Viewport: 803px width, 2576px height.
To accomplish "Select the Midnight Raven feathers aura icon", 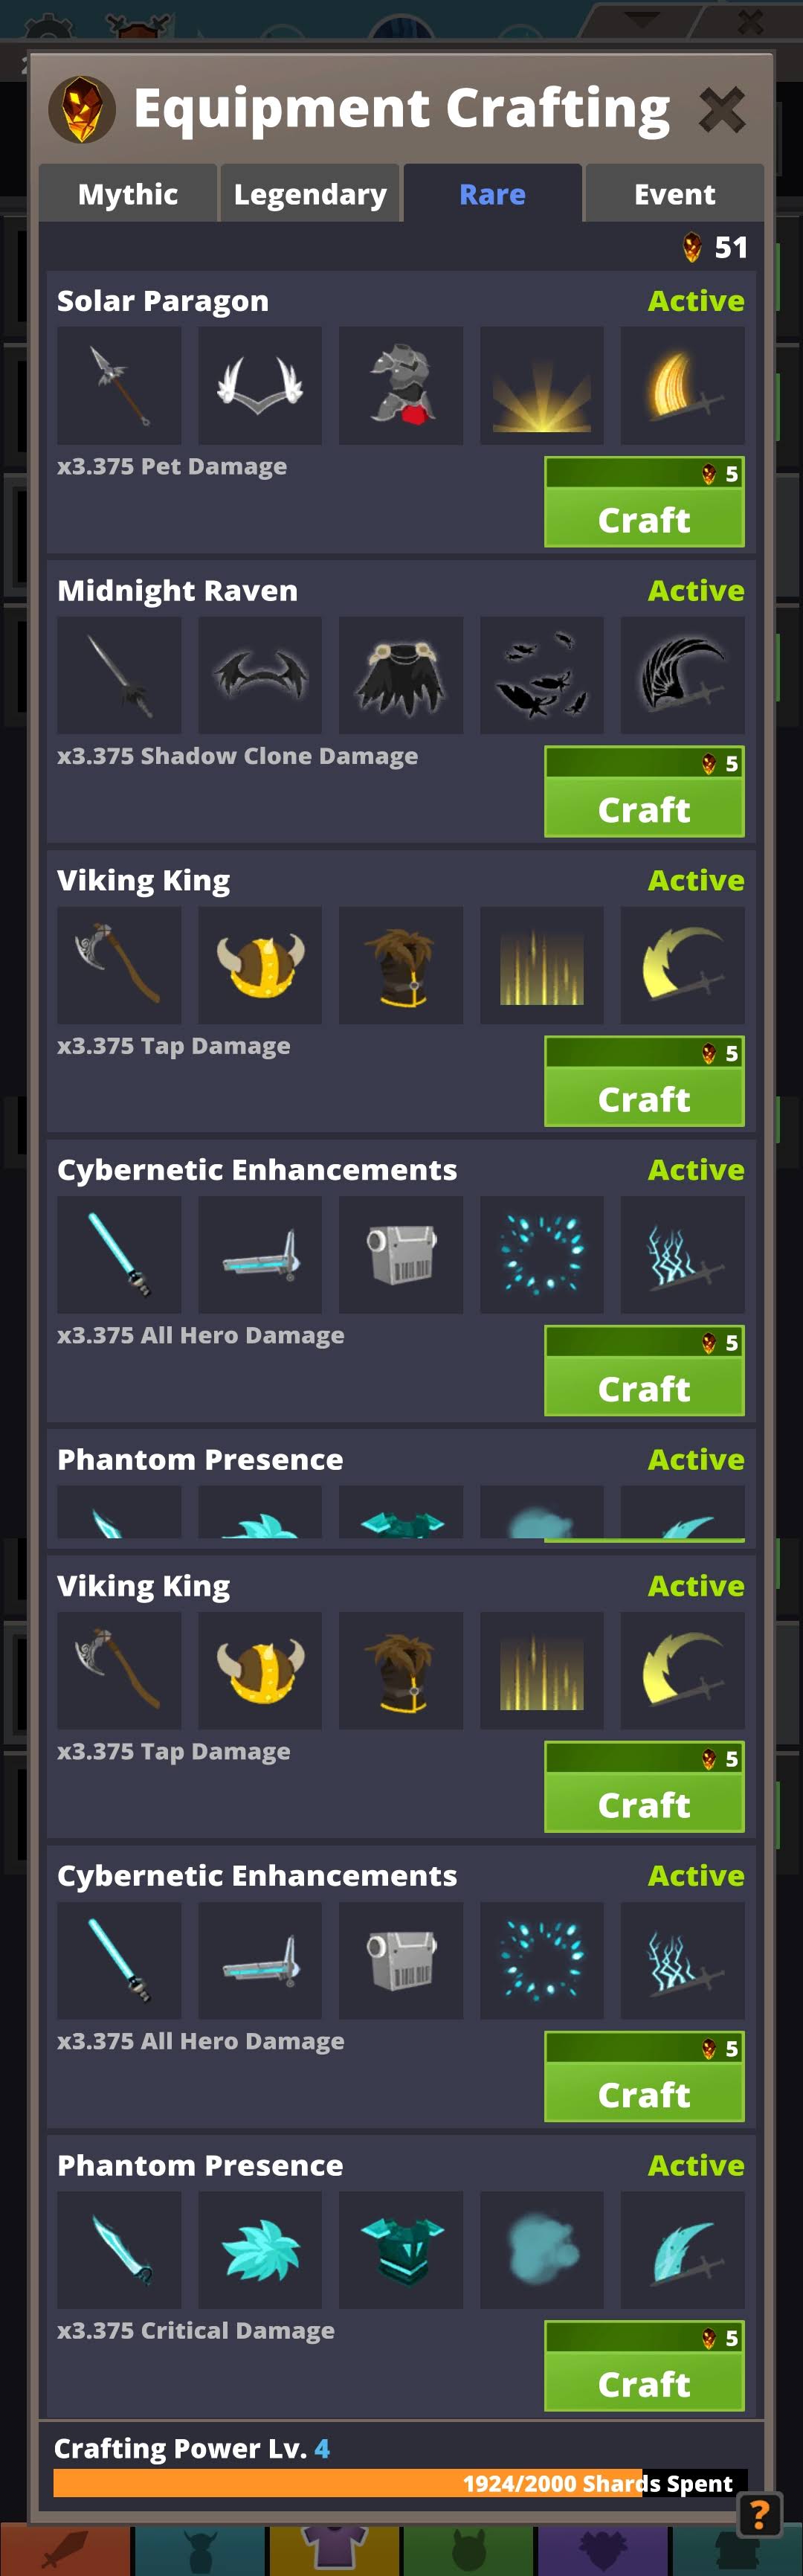I will (x=542, y=675).
